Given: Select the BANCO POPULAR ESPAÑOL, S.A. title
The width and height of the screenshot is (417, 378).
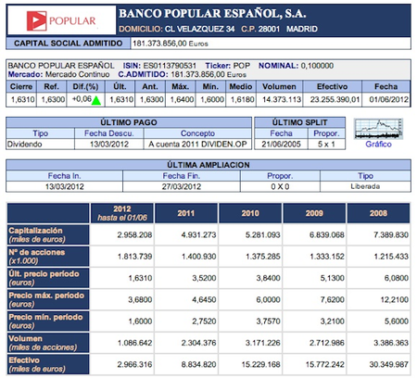Looking at the screenshot, I should 212,14.
